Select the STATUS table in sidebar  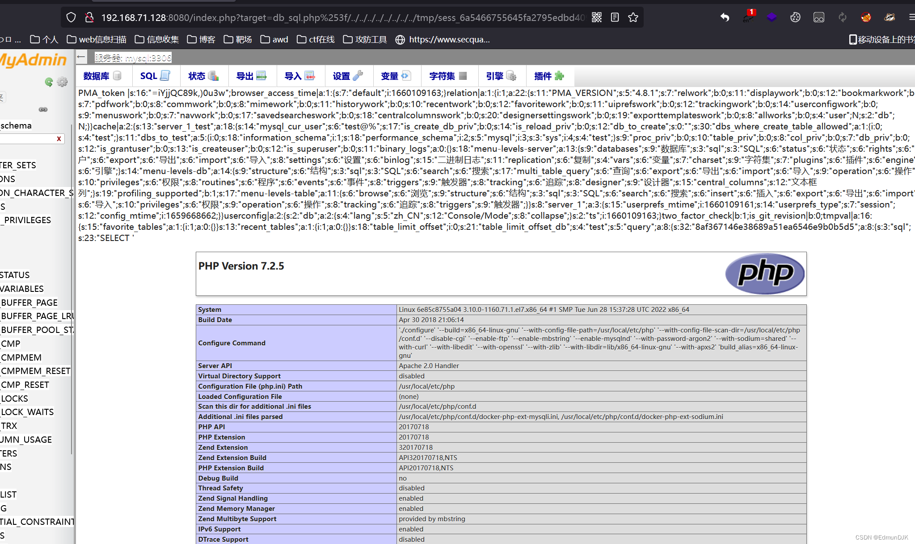point(15,275)
